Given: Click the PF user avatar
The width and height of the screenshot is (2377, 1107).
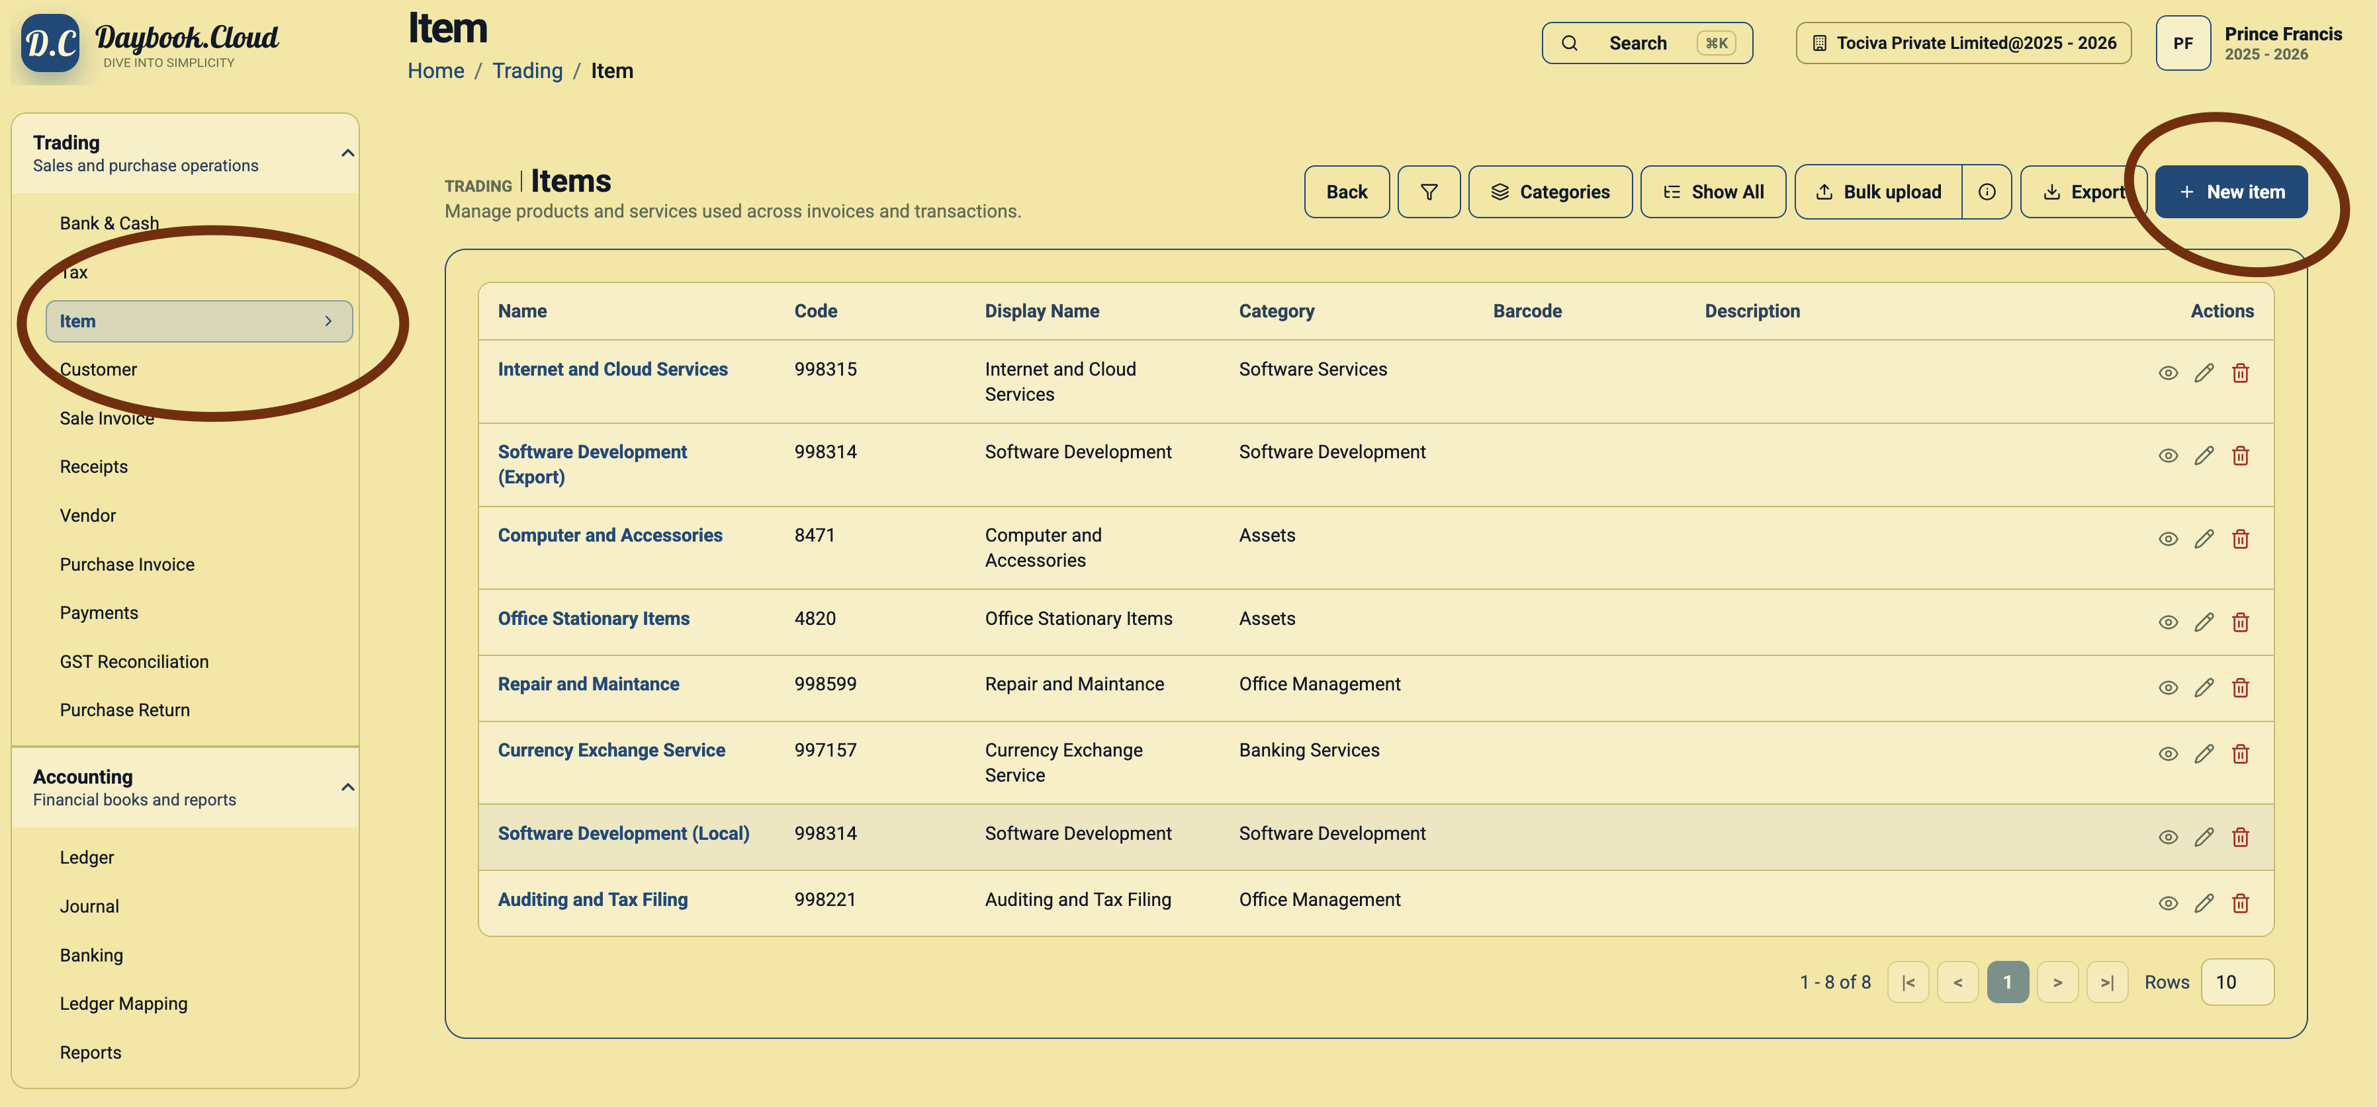Looking at the screenshot, I should tap(2182, 44).
